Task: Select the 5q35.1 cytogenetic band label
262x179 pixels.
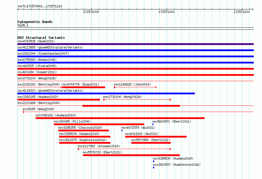Action: (x=23, y=25)
